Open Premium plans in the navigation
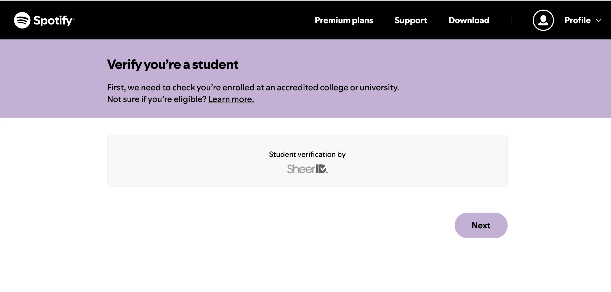This screenshot has width=611, height=292. tap(344, 20)
